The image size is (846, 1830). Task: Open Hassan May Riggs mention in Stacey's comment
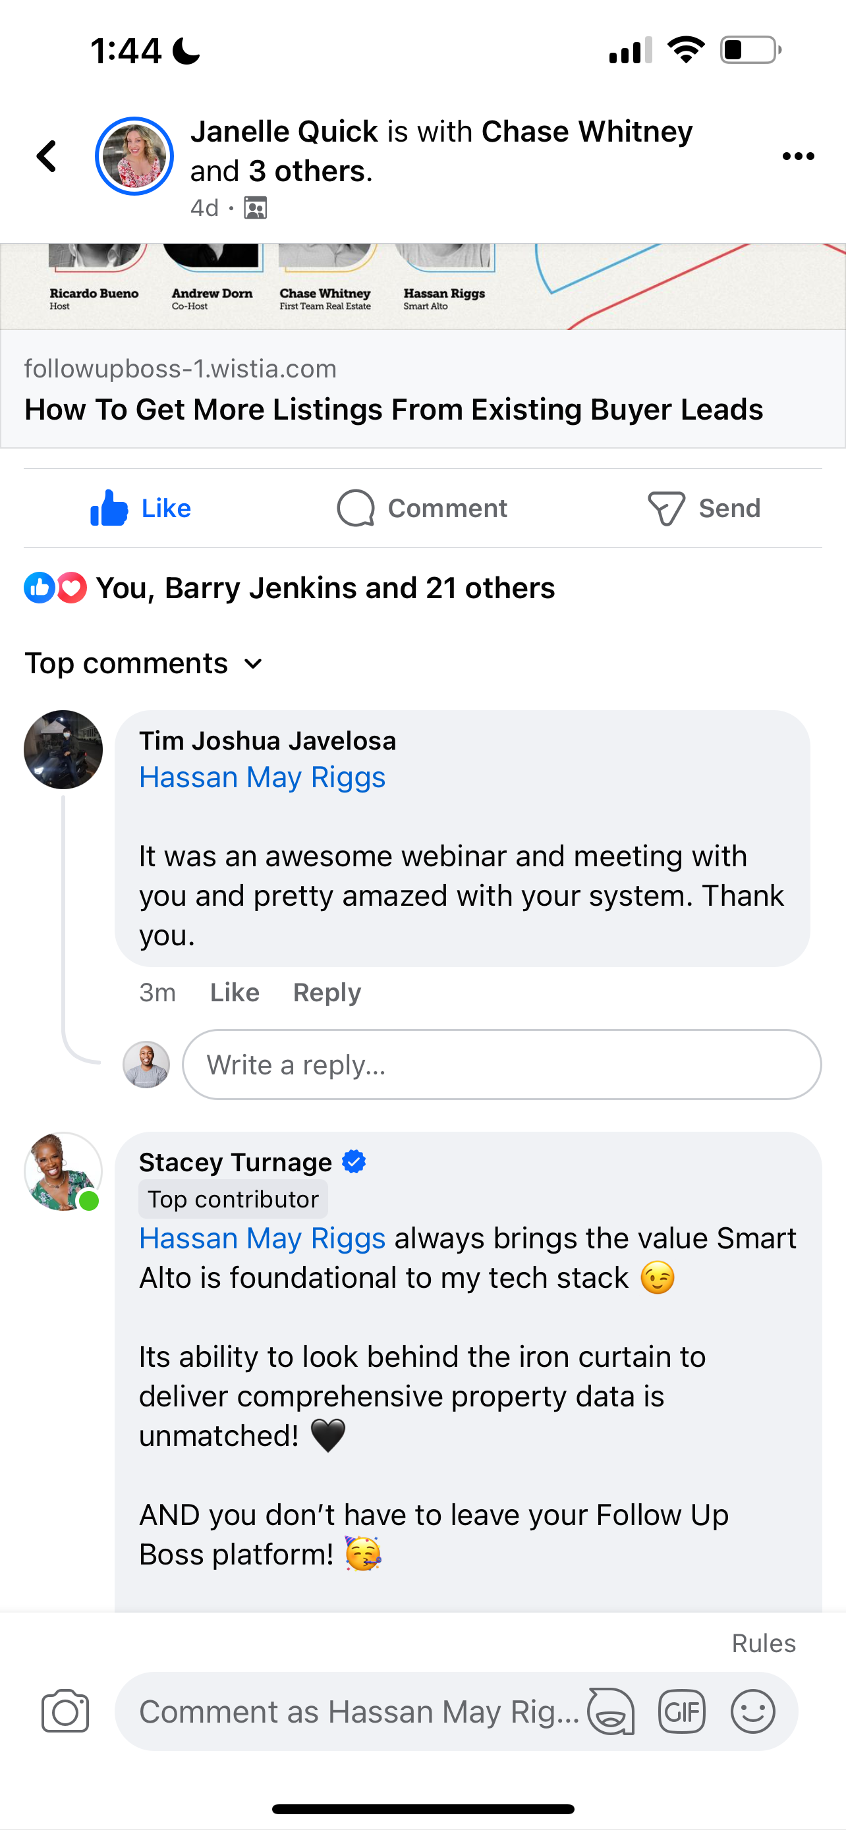[x=262, y=1238]
